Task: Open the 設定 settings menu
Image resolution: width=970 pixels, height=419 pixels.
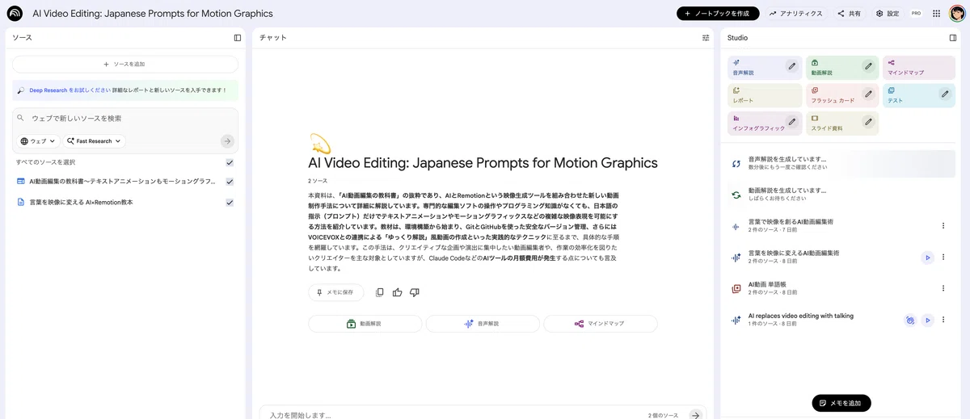Action: click(888, 14)
